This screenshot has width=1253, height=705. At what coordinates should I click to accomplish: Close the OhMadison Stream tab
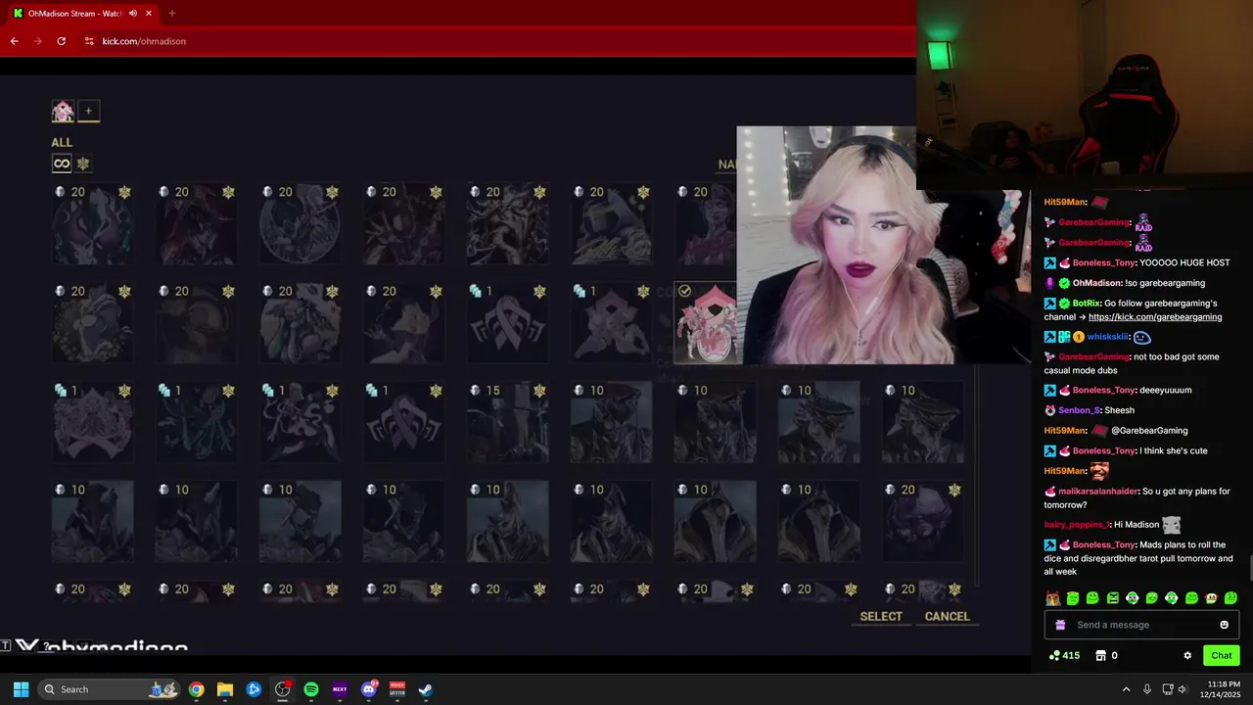[149, 13]
